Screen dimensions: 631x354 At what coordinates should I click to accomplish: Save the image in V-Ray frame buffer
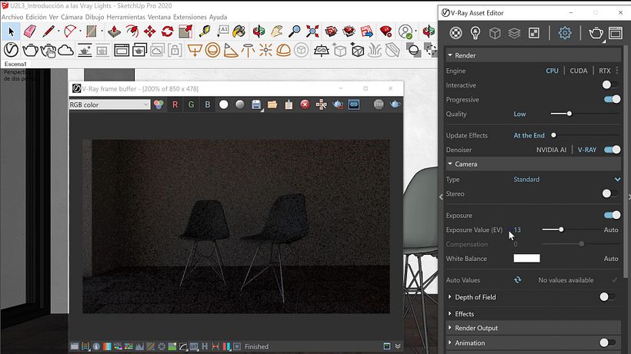coord(256,104)
